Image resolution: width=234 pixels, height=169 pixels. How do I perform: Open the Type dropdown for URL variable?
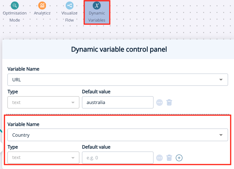point(43,103)
